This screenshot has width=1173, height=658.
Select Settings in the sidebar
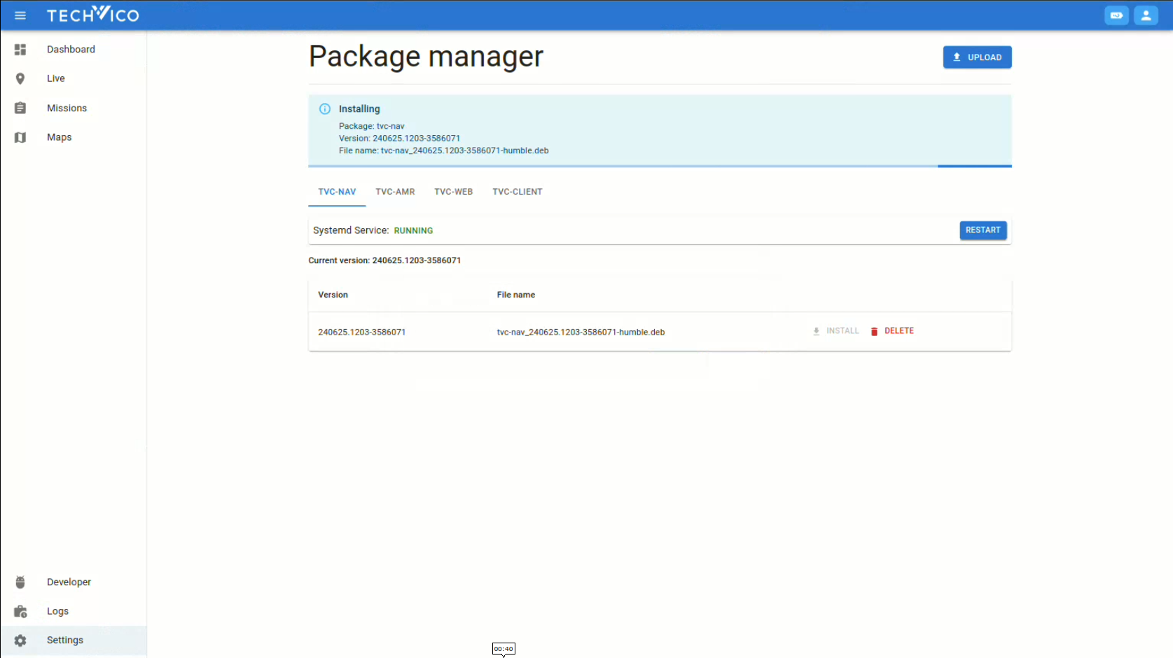point(74,640)
